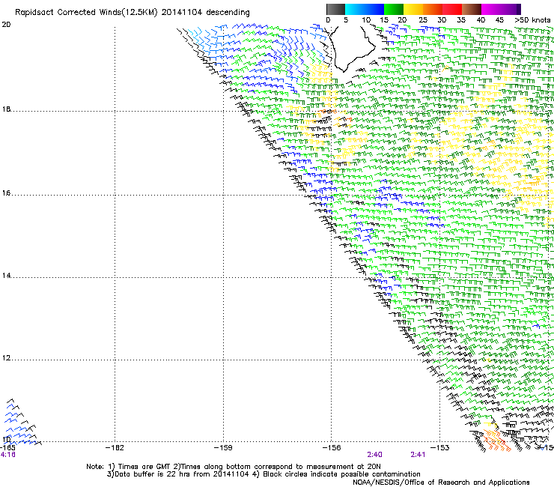
Task: Click the longitude label -162
Action: (x=115, y=448)
